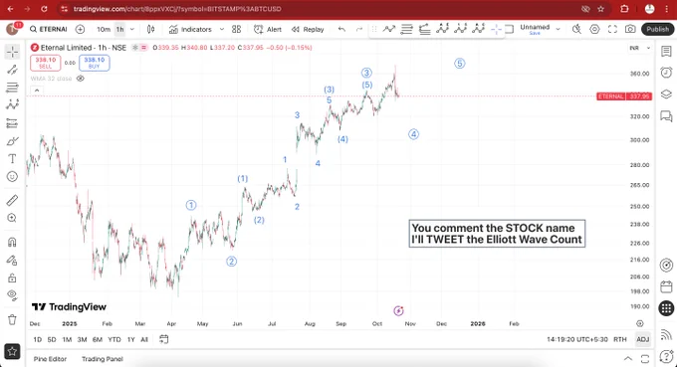Set the 6M date range
677x367 pixels.
(x=98, y=339)
